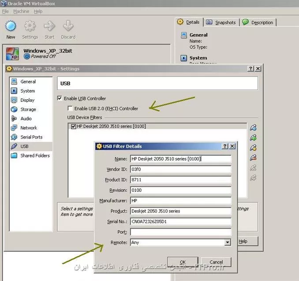Click the empty Port field

click(180, 232)
